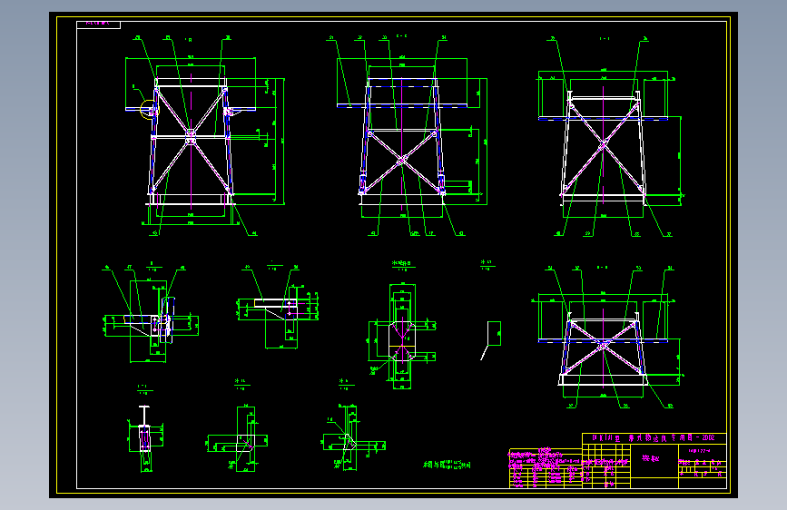
Task: Select the tower elevation view containing the yellow circle
Action: (205, 135)
